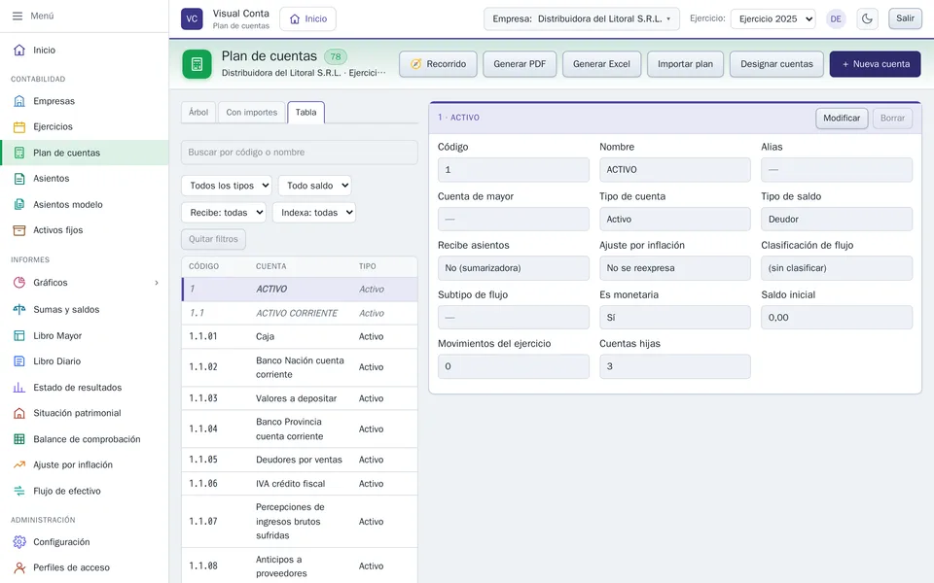Start the Recorrido guided tour

click(438, 64)
